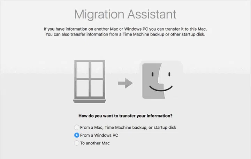251x159 pixels.
Task: Click the description line mentioning Windows PC transfer
Action: coord(125,29)
